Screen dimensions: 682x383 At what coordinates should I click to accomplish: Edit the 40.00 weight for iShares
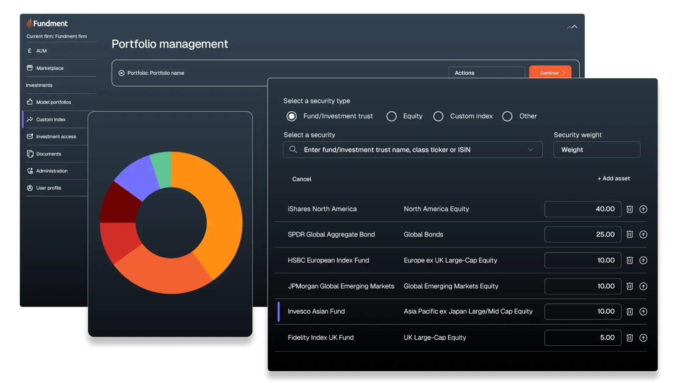click(583, 209)
